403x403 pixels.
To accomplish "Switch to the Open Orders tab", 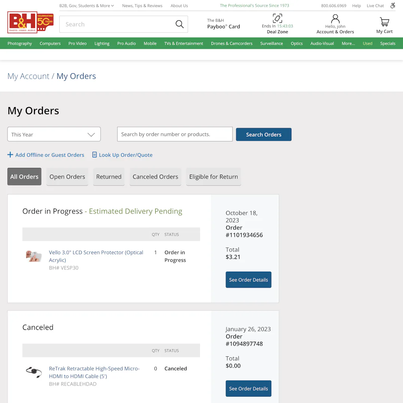I will [67, 176].
